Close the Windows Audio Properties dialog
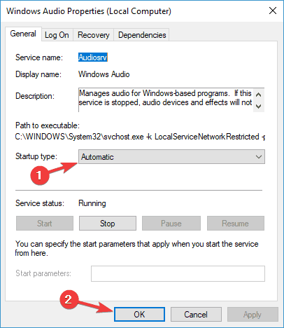284x328 pixels. pyautogui.click(x=273, y=11)
